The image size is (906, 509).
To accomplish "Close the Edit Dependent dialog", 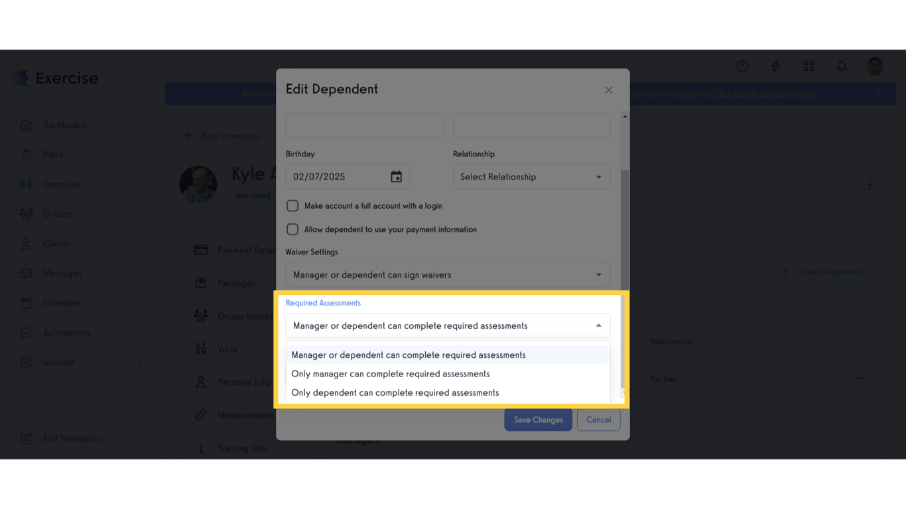I will point(608,90).
